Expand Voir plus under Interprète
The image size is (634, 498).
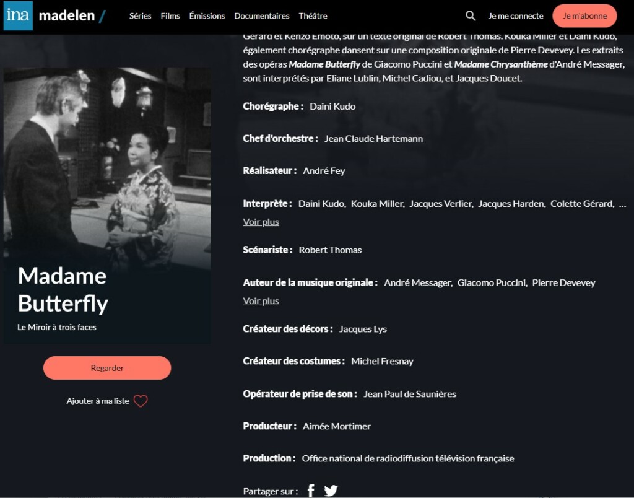point(261,222)
